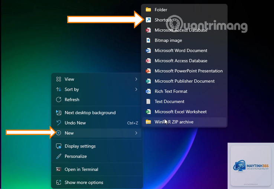The image size is (274, 189).
Task: Click the Rich Text Format icon
Action: click(149, 92)
